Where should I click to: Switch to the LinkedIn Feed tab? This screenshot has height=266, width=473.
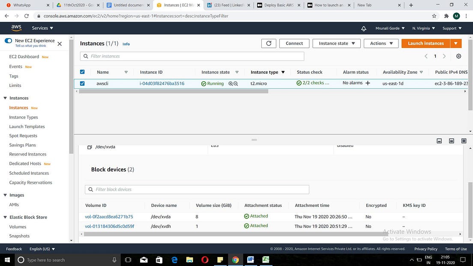click(228, 5)
